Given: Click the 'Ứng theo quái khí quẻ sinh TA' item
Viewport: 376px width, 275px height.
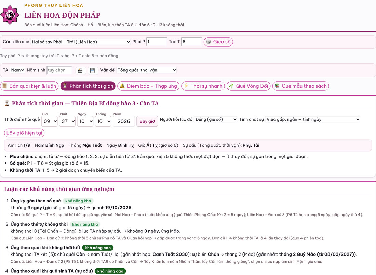Looking at the screenshot, I should tap(52, 271).
